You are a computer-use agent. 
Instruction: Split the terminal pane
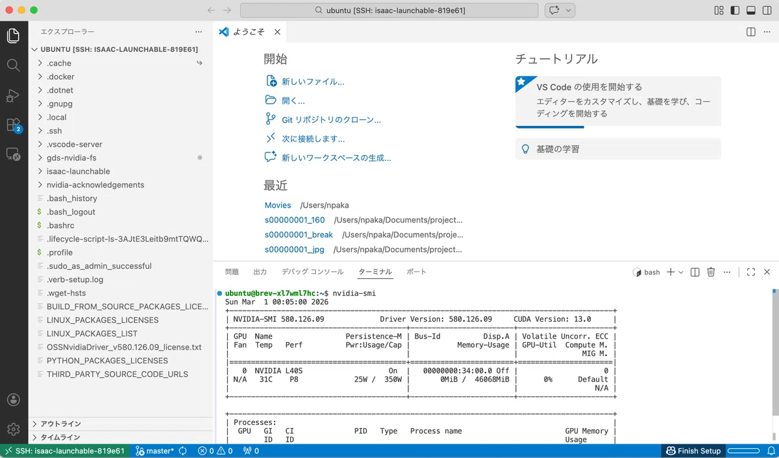click(695, 272)
